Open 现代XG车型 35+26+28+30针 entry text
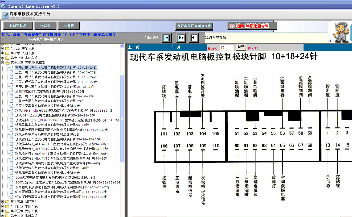Image resolution: width=352 pixels, height=217 pixels. click(56, 115)
